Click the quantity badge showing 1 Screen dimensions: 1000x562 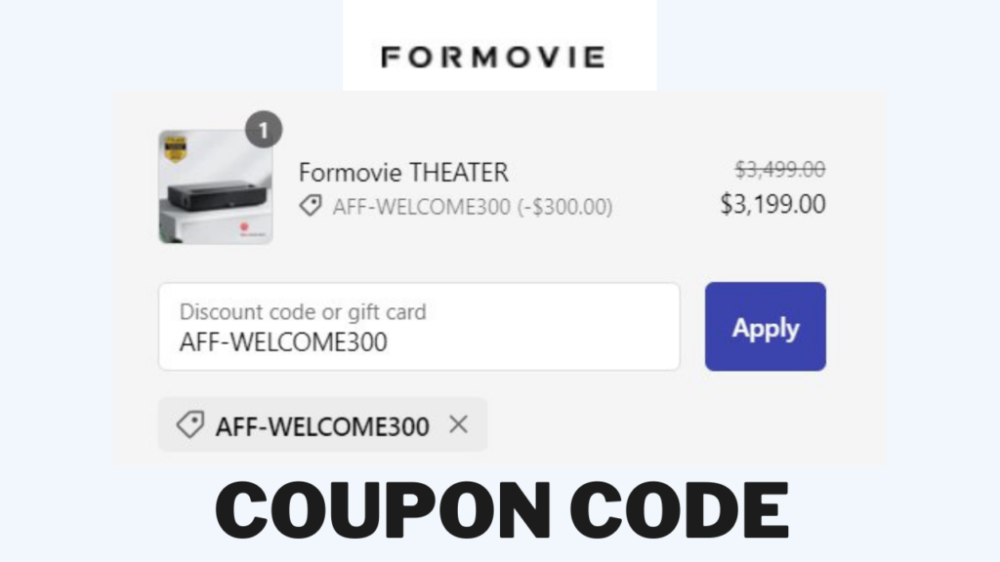click(262, 127)
